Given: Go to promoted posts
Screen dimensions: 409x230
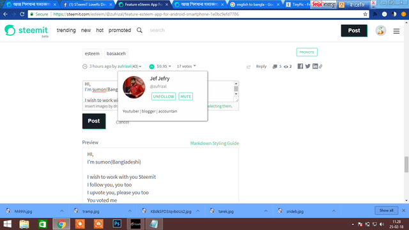Looking at the screenshot, I should click(120, 30).
